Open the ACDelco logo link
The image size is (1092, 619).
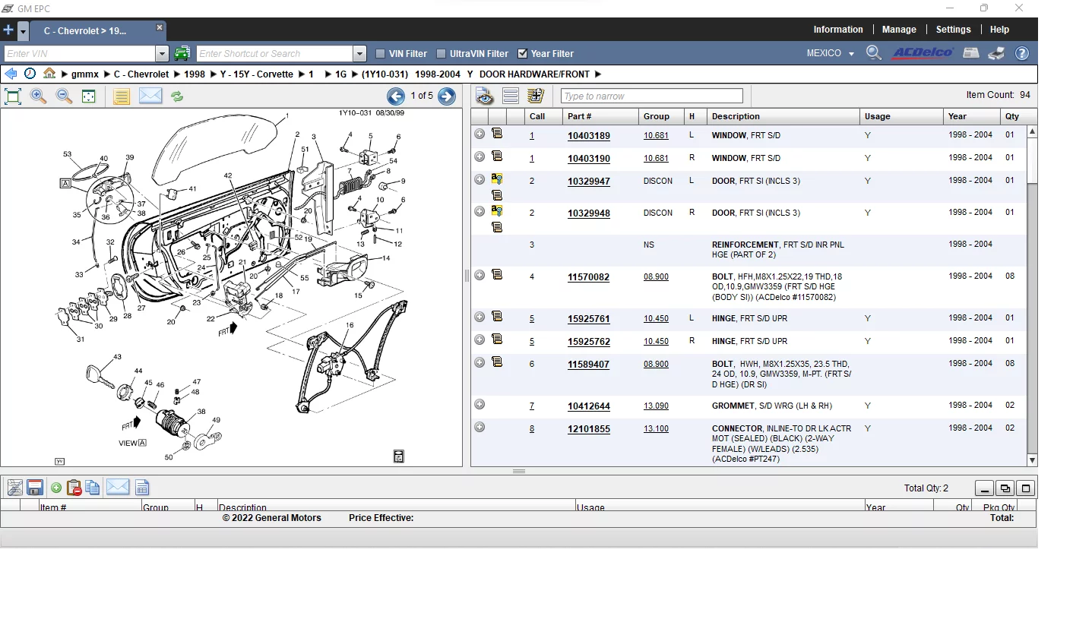(x=923, y=53)
